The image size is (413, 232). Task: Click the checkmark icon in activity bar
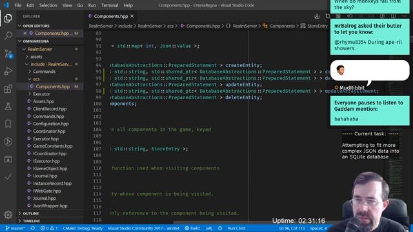coord(8,177)
